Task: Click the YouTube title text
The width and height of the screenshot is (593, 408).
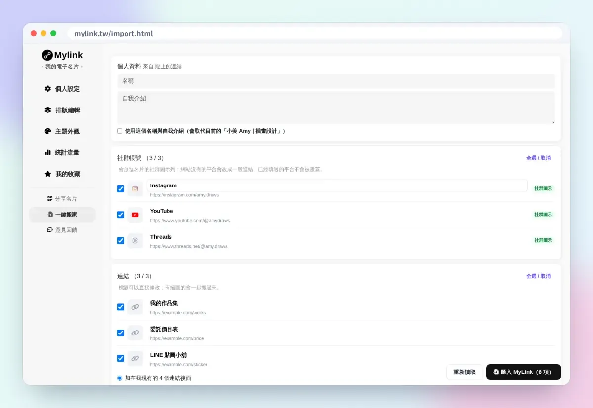Action: pos(162,211)
